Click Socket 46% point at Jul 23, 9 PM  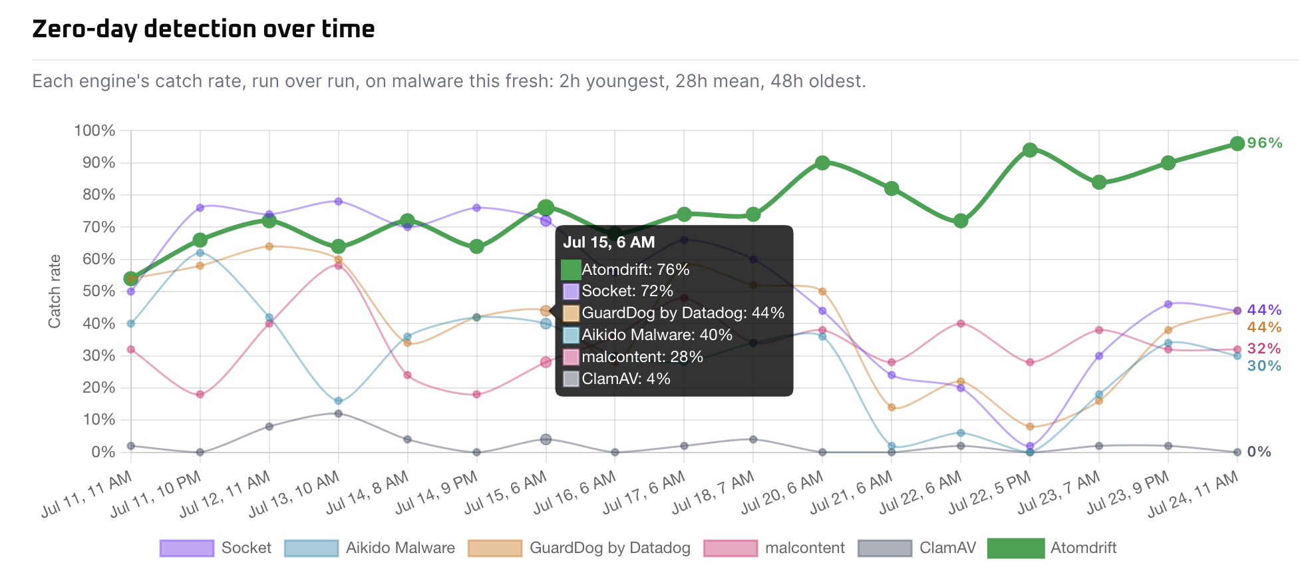click(1168, 304)
